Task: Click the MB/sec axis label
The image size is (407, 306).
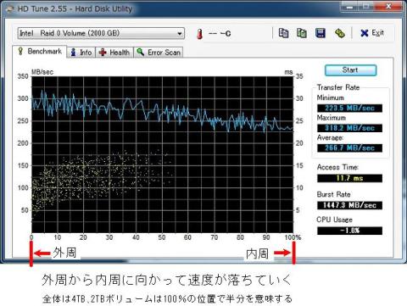Action: point(42,72)
